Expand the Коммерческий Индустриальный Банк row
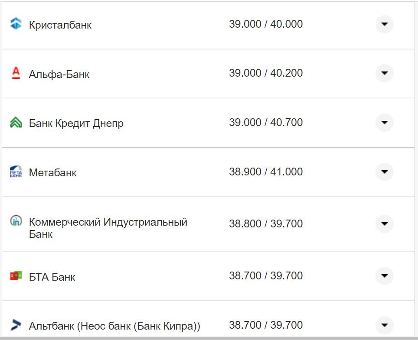The image size is (418, 340). click(x=384, y=224)
